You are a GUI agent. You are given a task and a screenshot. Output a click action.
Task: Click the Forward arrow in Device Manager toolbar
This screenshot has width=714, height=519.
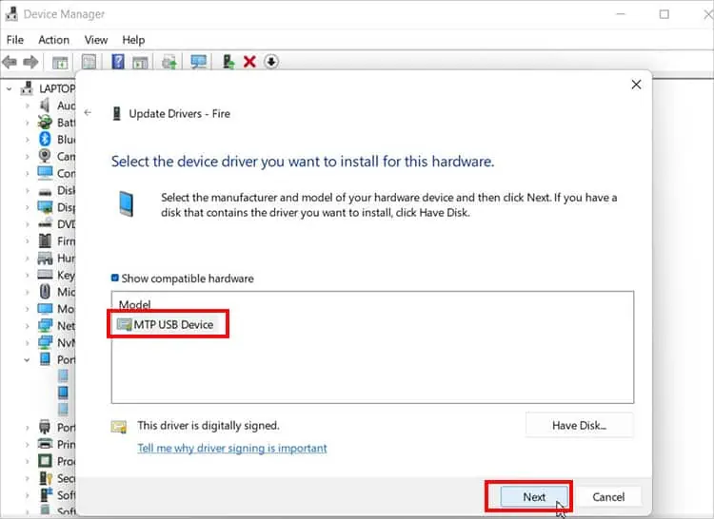click(30, 62)
